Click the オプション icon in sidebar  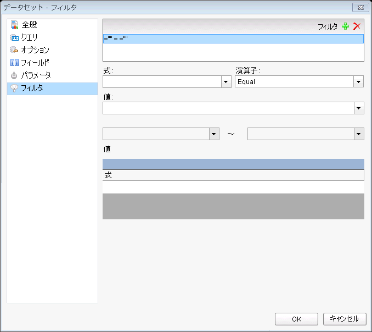tap(14, 50)
